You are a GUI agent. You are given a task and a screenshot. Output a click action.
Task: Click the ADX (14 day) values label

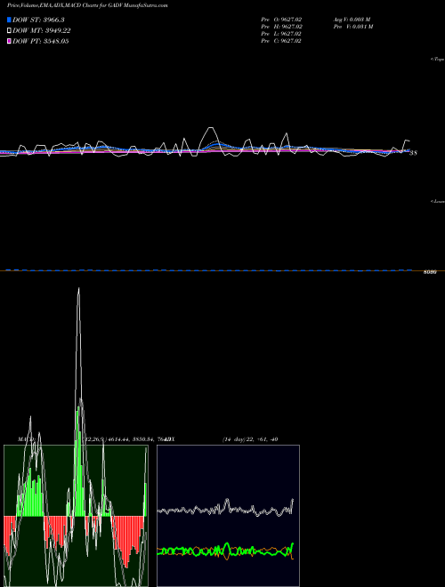pos(250,438)
